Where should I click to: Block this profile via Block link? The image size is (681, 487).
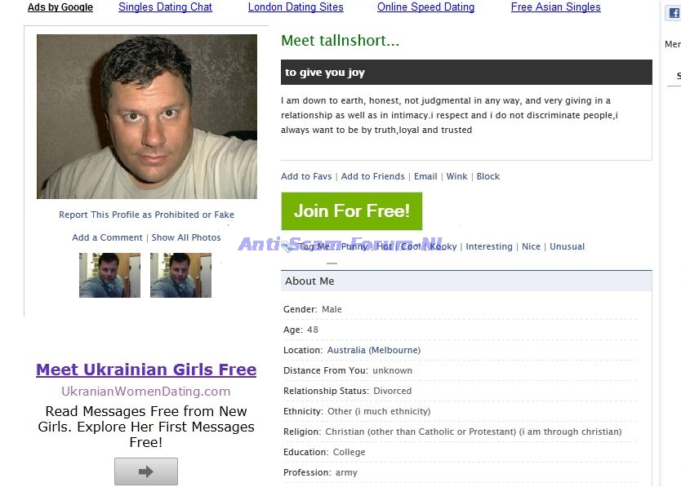pyautogui.click(x=488, y=176)
